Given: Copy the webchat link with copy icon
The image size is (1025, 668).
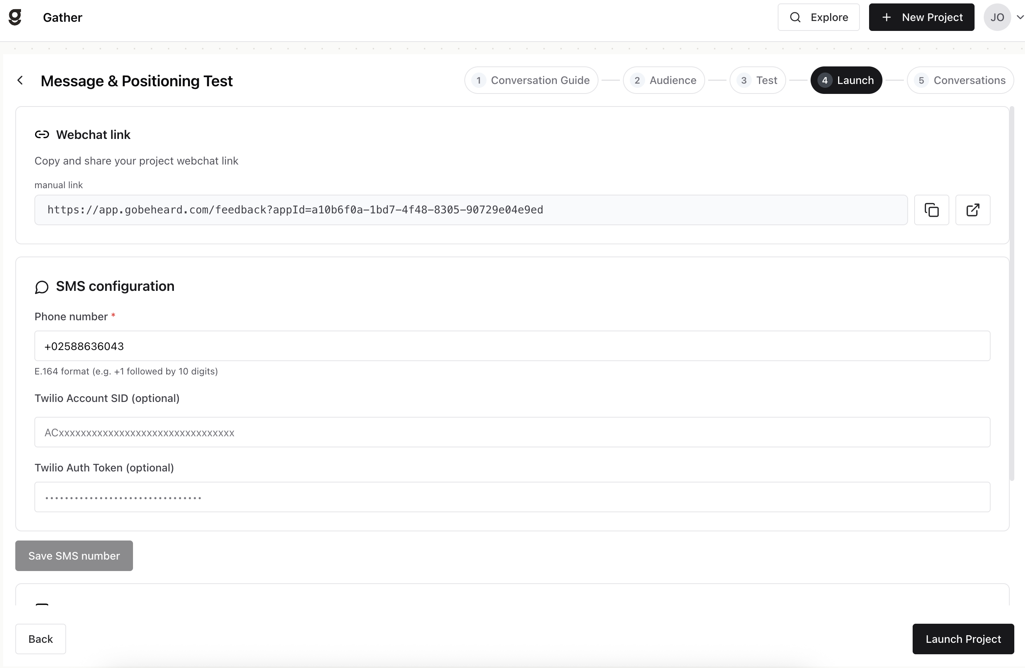Looking at the screenshot, I should pos(931,210).
